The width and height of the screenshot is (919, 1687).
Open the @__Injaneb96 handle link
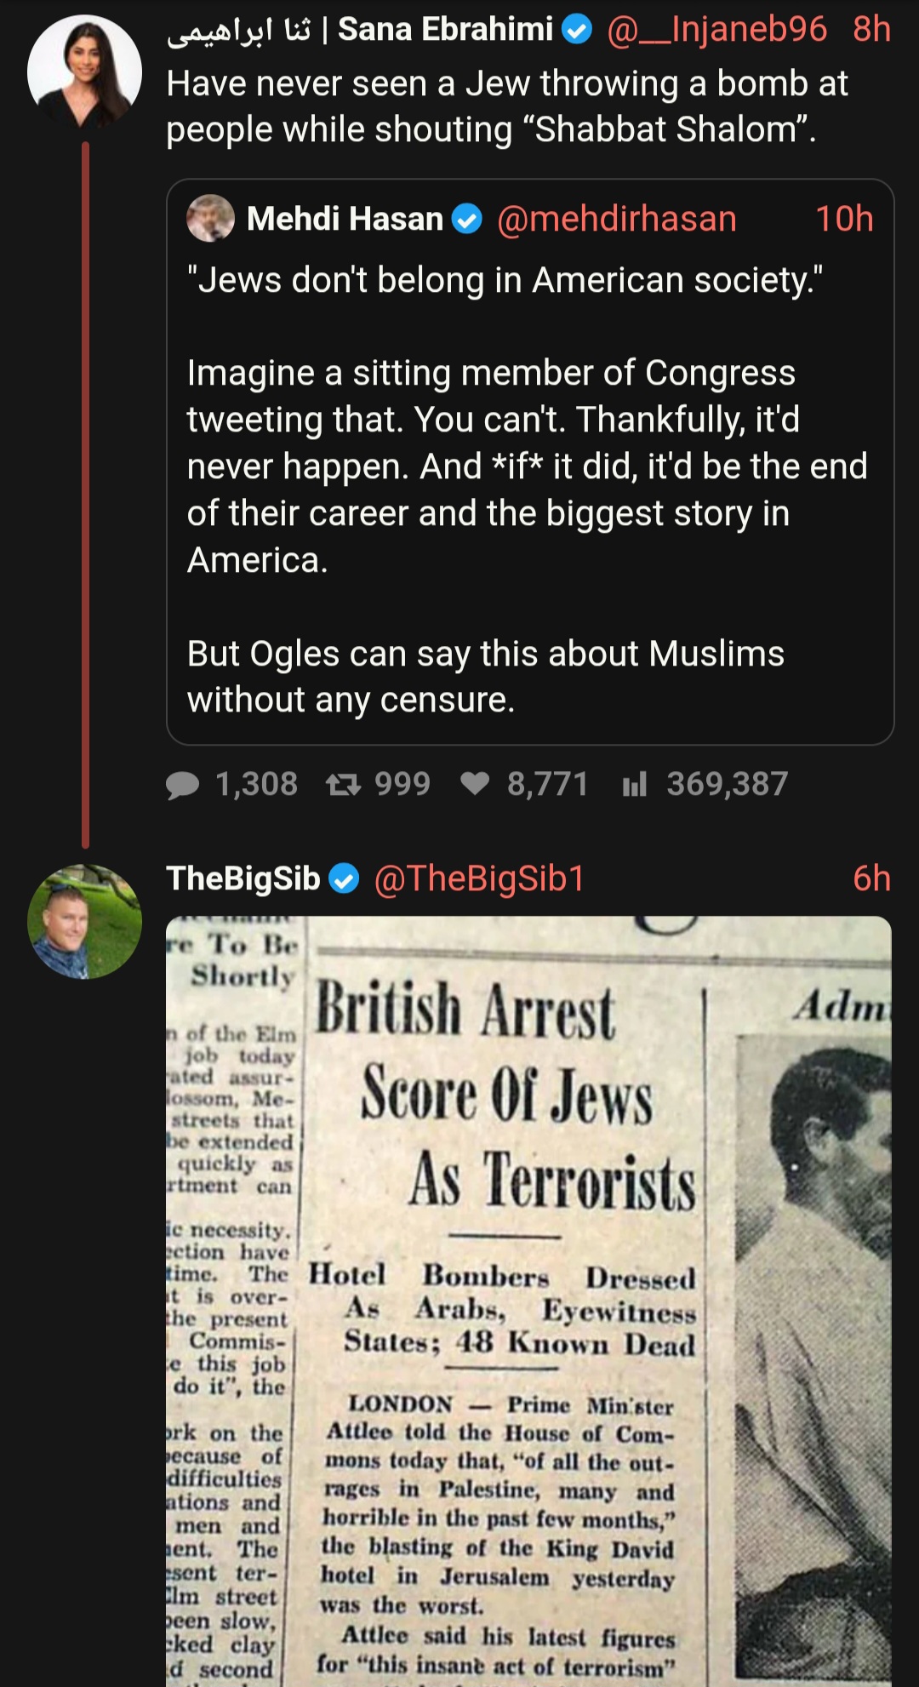coord(716,30)
